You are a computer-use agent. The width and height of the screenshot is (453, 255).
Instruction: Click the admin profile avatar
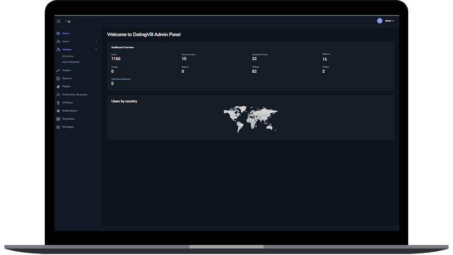pyautogui.click(x=380, y=21)
